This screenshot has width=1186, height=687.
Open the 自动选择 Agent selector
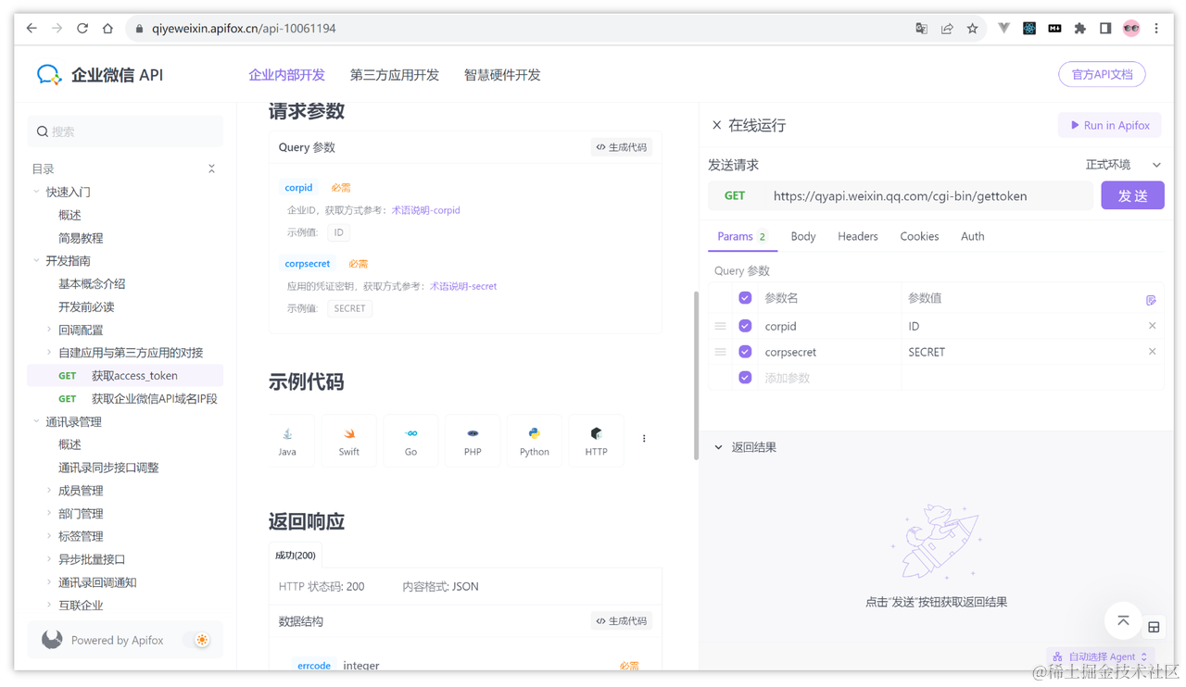click(1100, 656)
